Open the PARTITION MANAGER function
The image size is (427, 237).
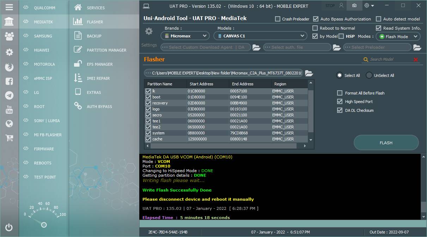104,50
